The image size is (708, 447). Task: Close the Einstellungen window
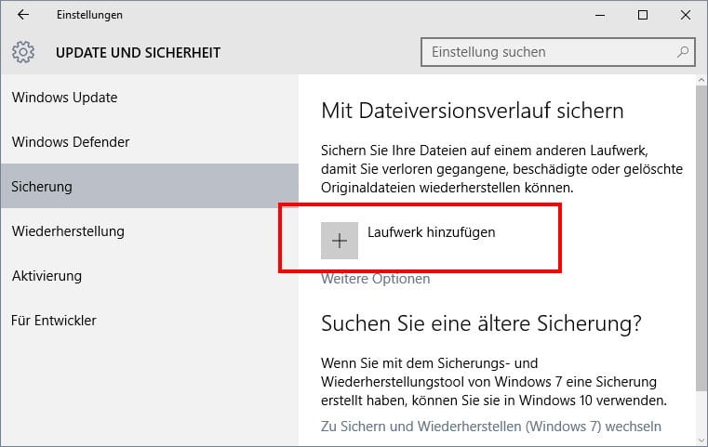pyautogui.click(x=686, y=16)
